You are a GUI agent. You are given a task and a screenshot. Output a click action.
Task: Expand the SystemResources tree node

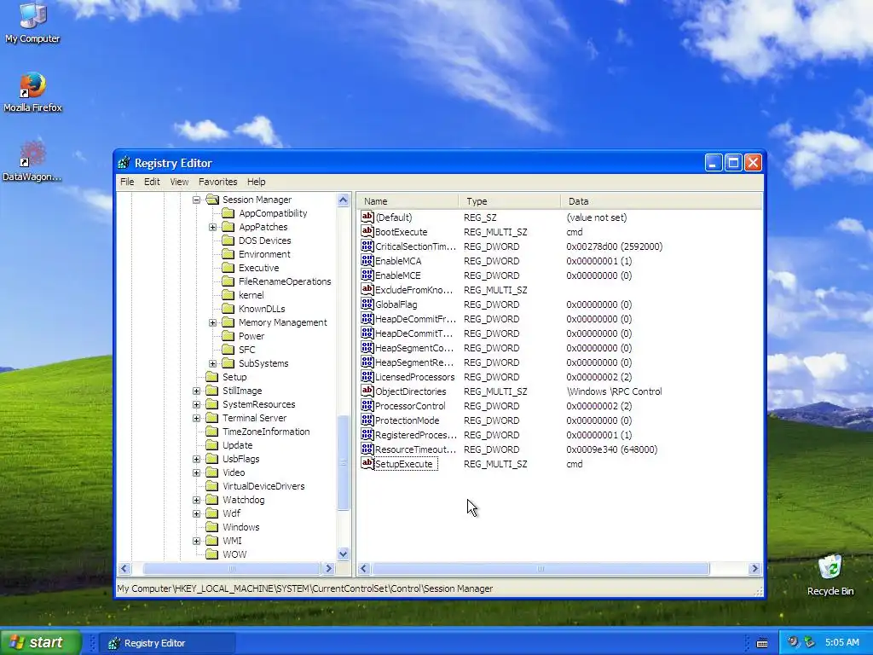pos(197,404)
